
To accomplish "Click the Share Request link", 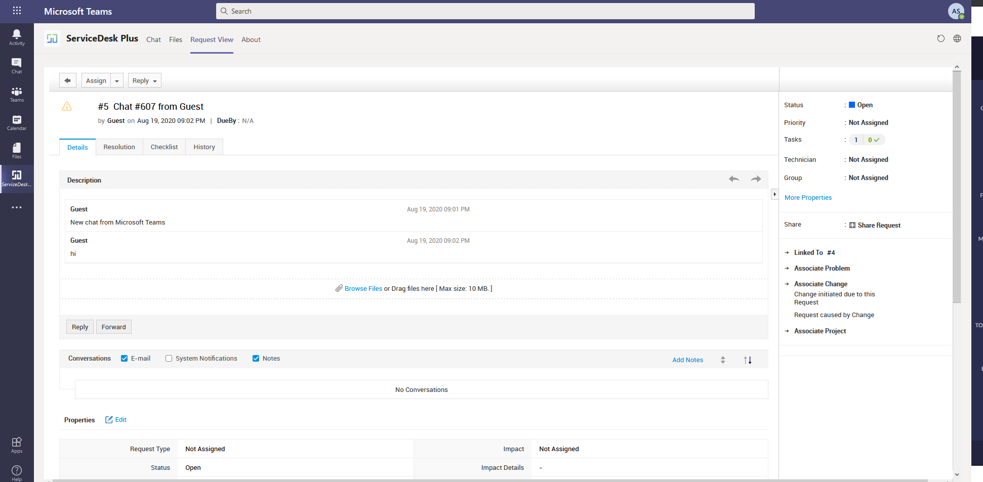I will click(879, 226).
